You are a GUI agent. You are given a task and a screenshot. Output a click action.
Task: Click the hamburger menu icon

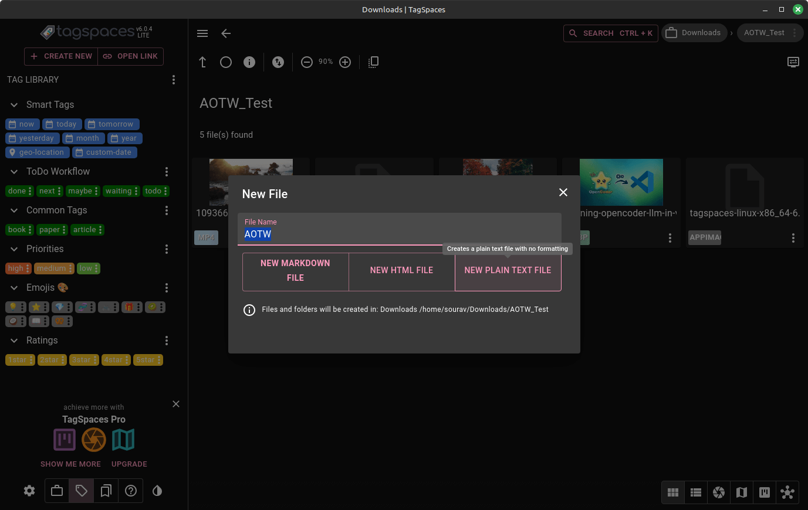(x=202, y=33)
